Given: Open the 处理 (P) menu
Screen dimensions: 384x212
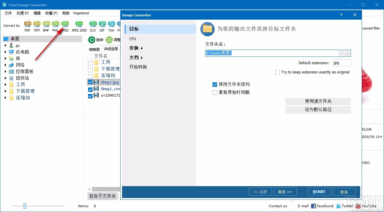Looking at the screenshot, I should point(23,13).
